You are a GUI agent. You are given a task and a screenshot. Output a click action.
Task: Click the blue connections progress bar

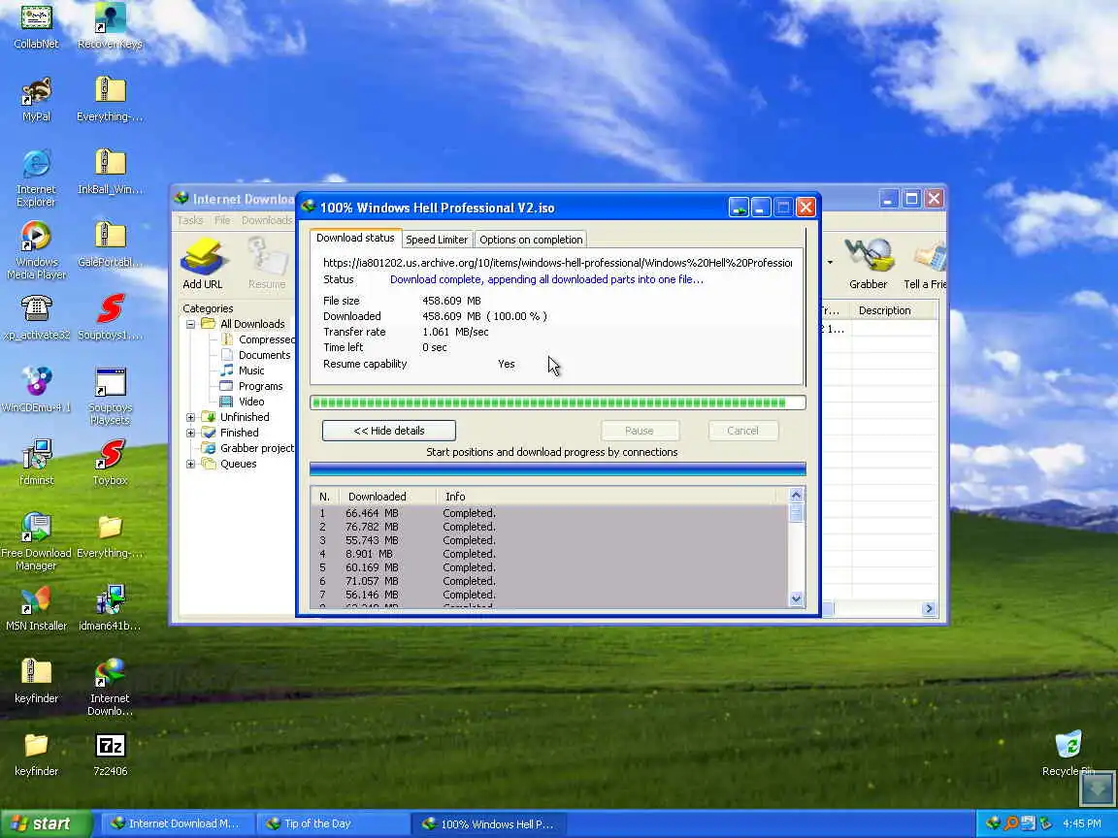pyautogui.click(x=558, y=468)
